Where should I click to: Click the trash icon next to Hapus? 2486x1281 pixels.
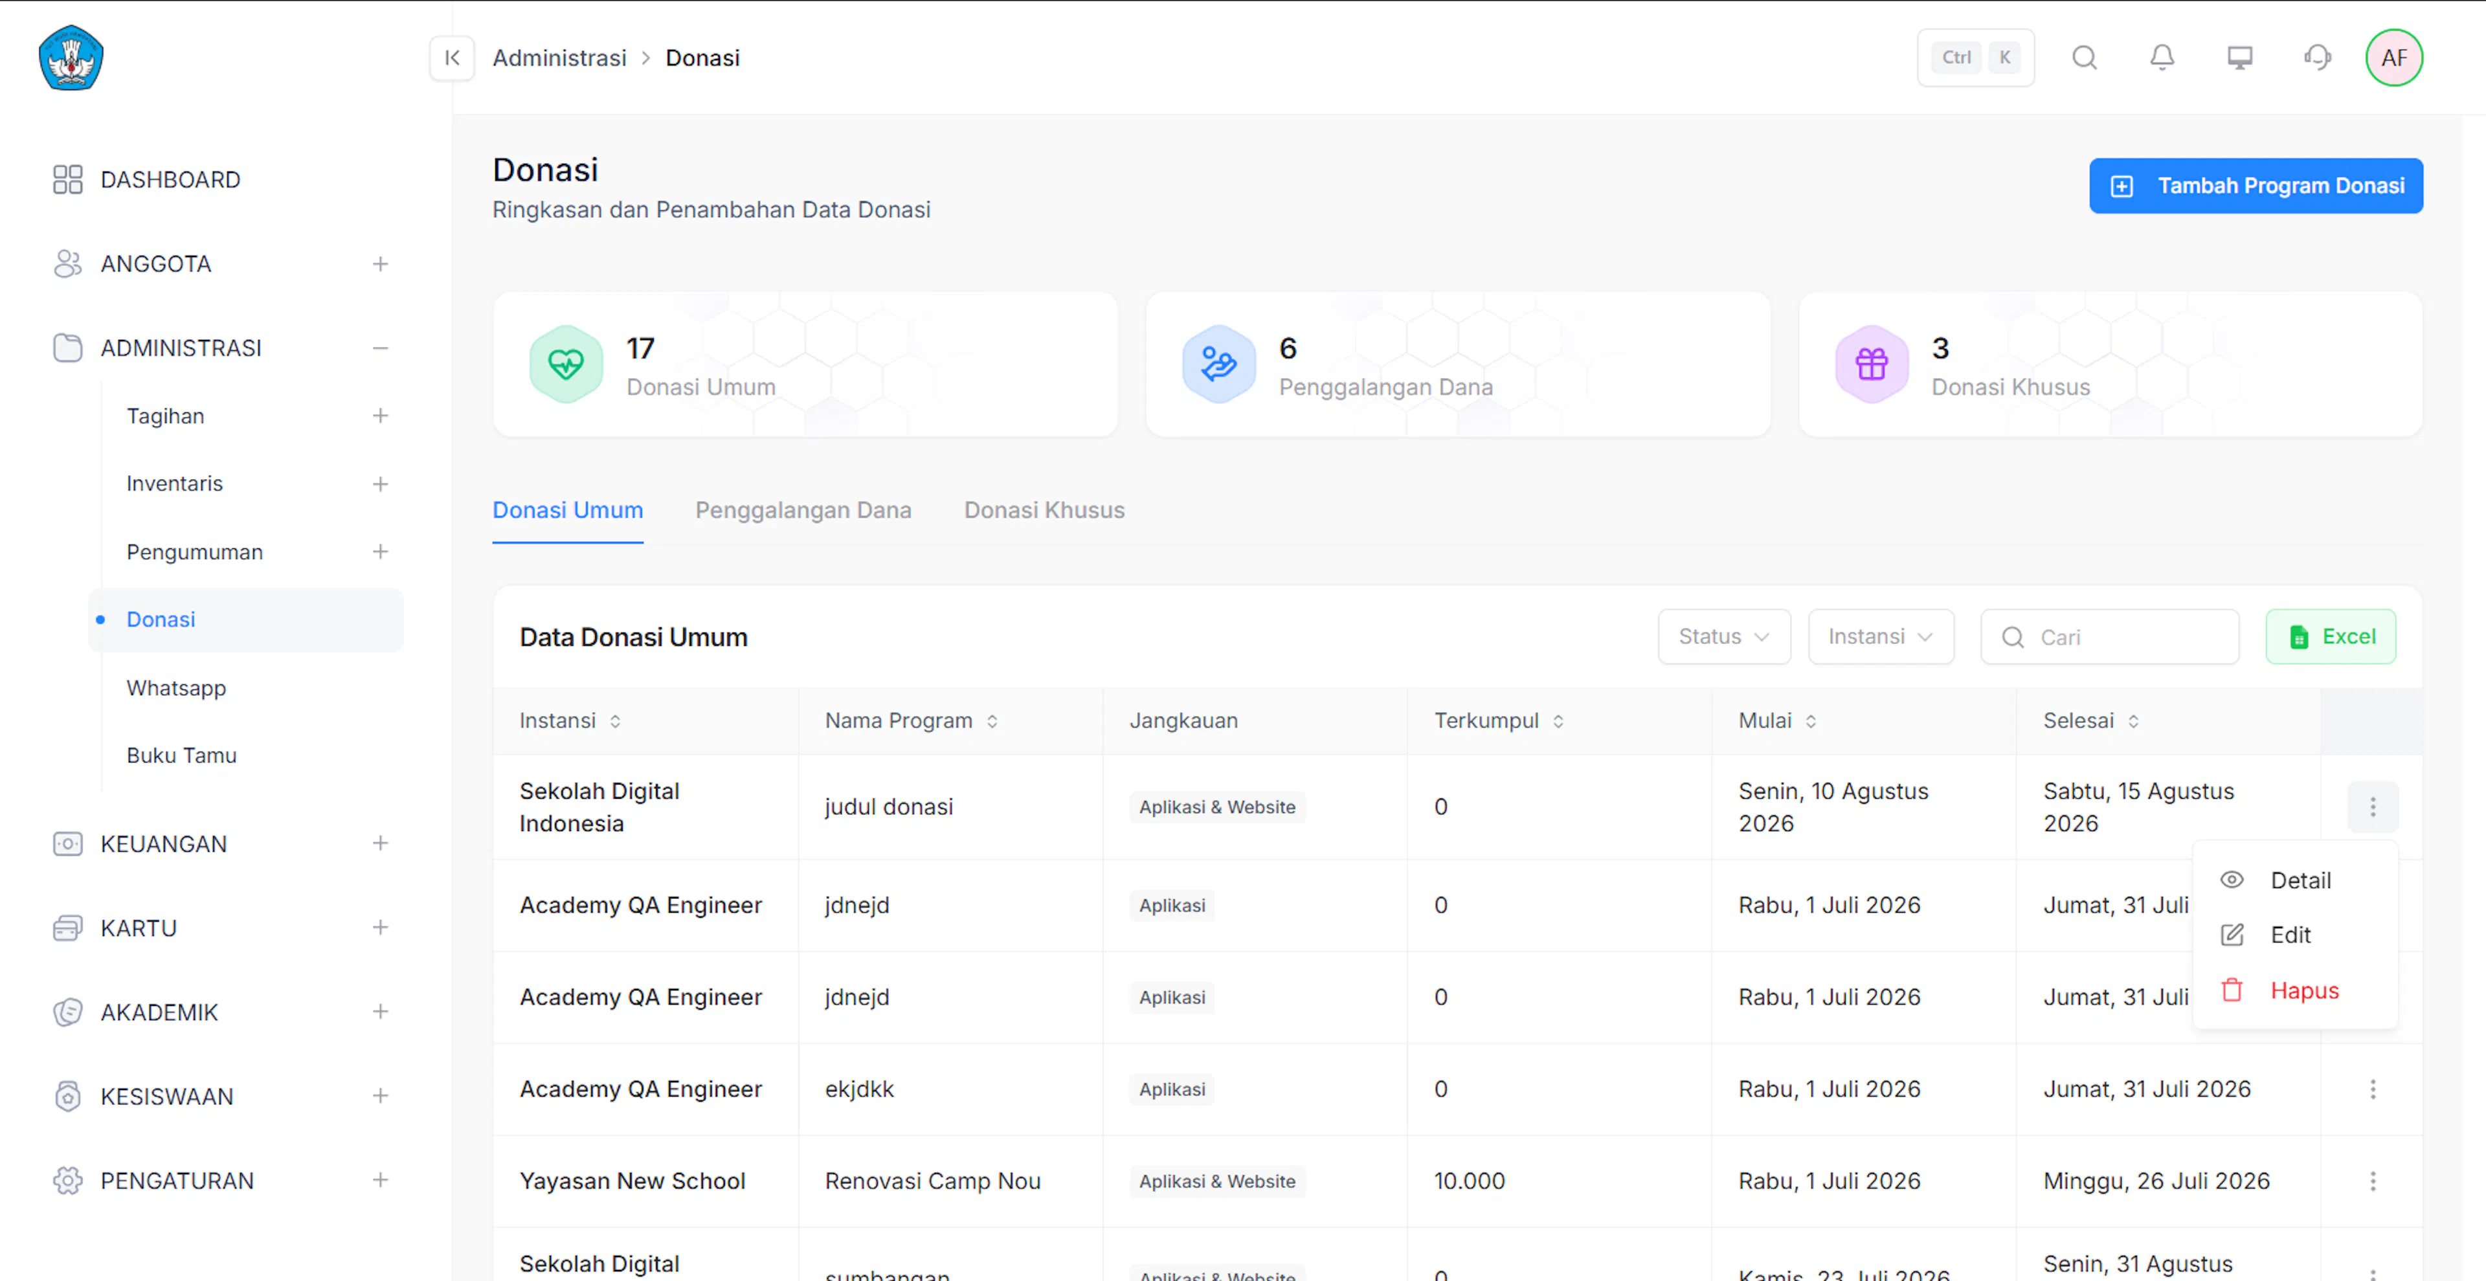(2232, 990)
